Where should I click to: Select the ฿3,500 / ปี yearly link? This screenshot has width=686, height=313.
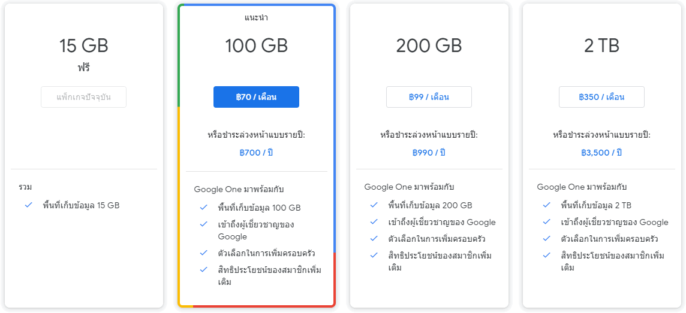point(601,153)
